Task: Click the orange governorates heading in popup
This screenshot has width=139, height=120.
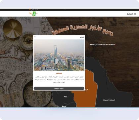Action: click(59, 73)
